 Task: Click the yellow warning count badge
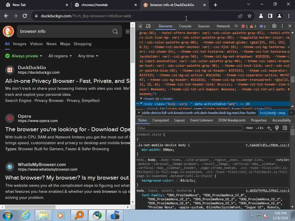click(x=253, y=26)
